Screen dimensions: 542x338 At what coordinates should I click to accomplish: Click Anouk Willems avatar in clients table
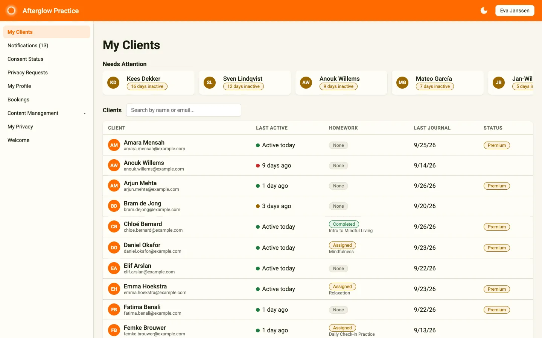[x=114, y=165]
